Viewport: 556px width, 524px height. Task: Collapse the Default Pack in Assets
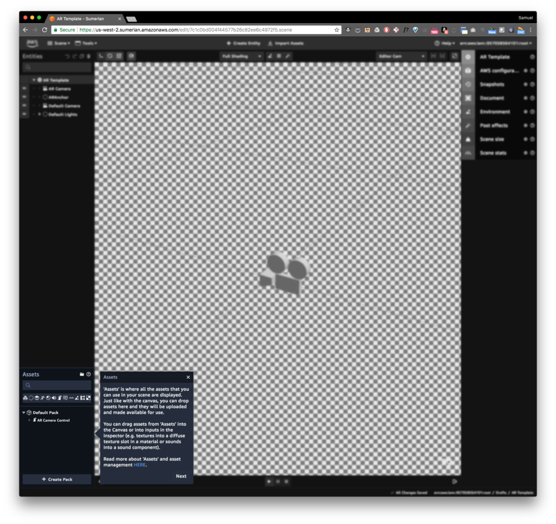(23, 412)
